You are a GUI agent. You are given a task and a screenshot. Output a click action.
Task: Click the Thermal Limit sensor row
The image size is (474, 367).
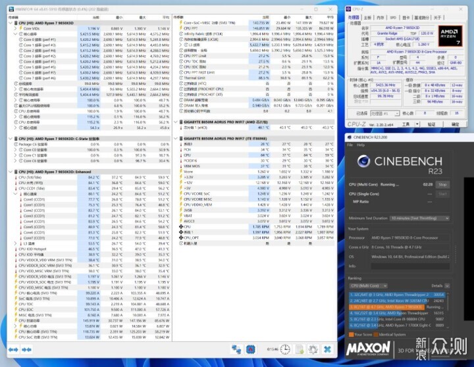point(256,78)
